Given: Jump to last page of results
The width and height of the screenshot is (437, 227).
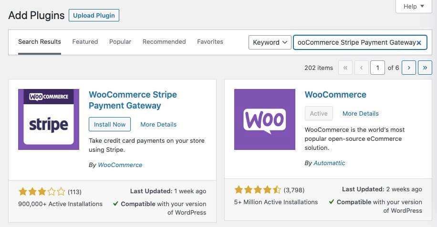Looking at the screenshot, I should pos(425,68).
